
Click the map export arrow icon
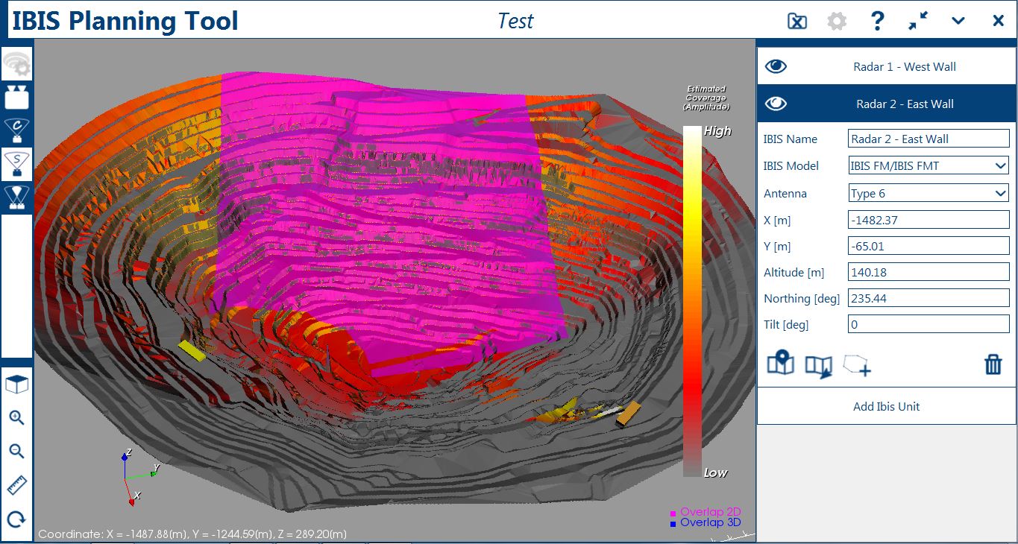click(x=818, y=366)
